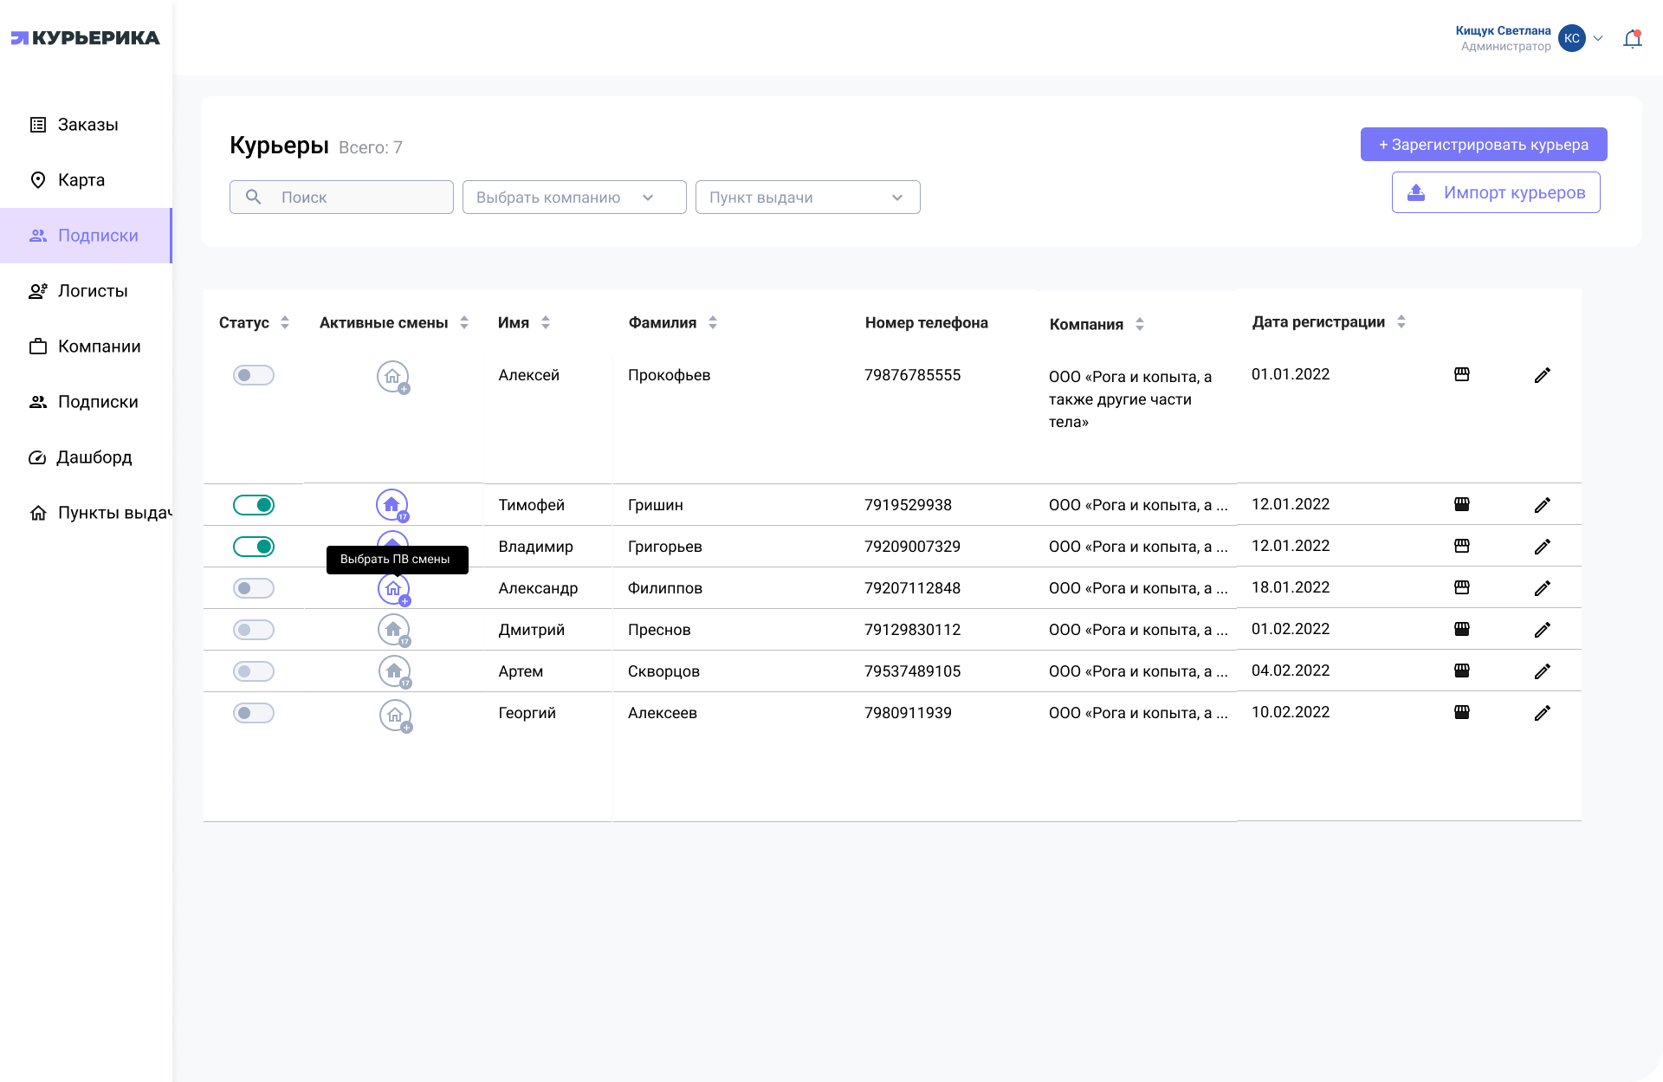Viewport: 1663px width, 1082px height.
Task: Click active shift house icon for Тимофей
Action: (391, 504)
